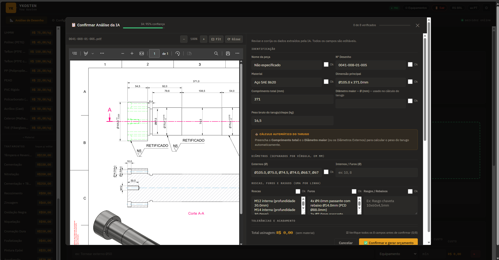Search the PDF with magnifier icon
The height and width of the screenshot is (260, 499).
click(x=216, y=53)
